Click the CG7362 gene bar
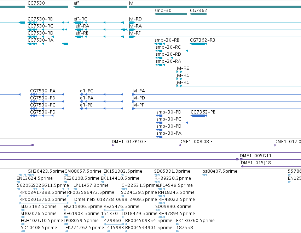 coord(198,14)
